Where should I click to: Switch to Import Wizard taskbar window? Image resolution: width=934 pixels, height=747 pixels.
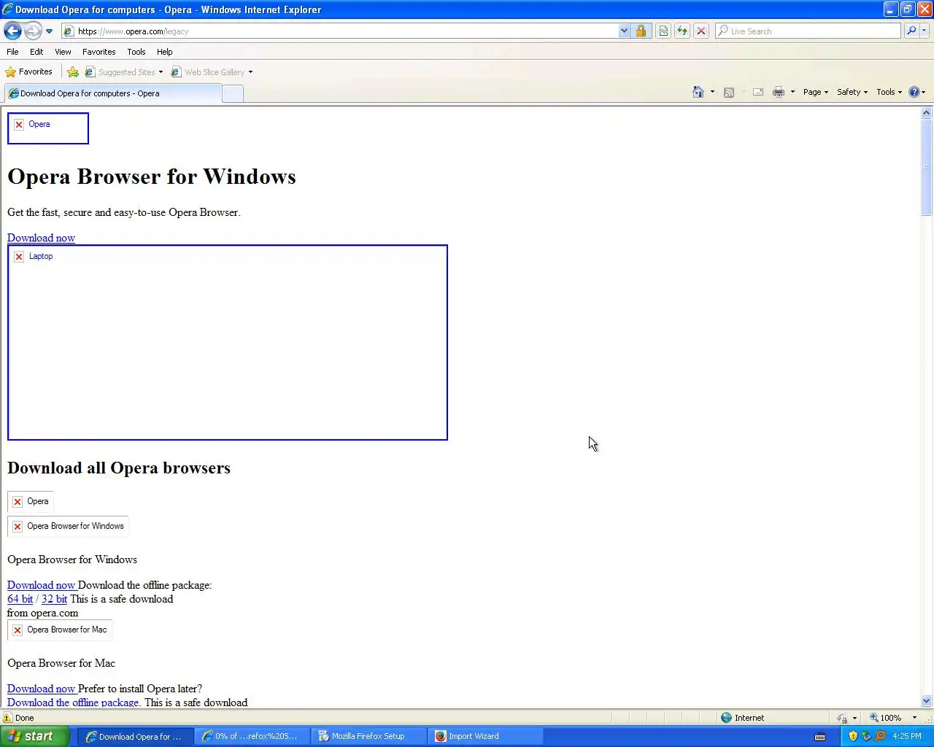point(485,736)
